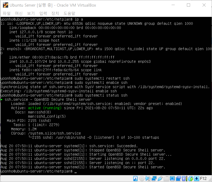Screen dimensions: 212x182
Task: Click the 'sudo systemctl status ssh' command line
Action: [x=101, y=95]
